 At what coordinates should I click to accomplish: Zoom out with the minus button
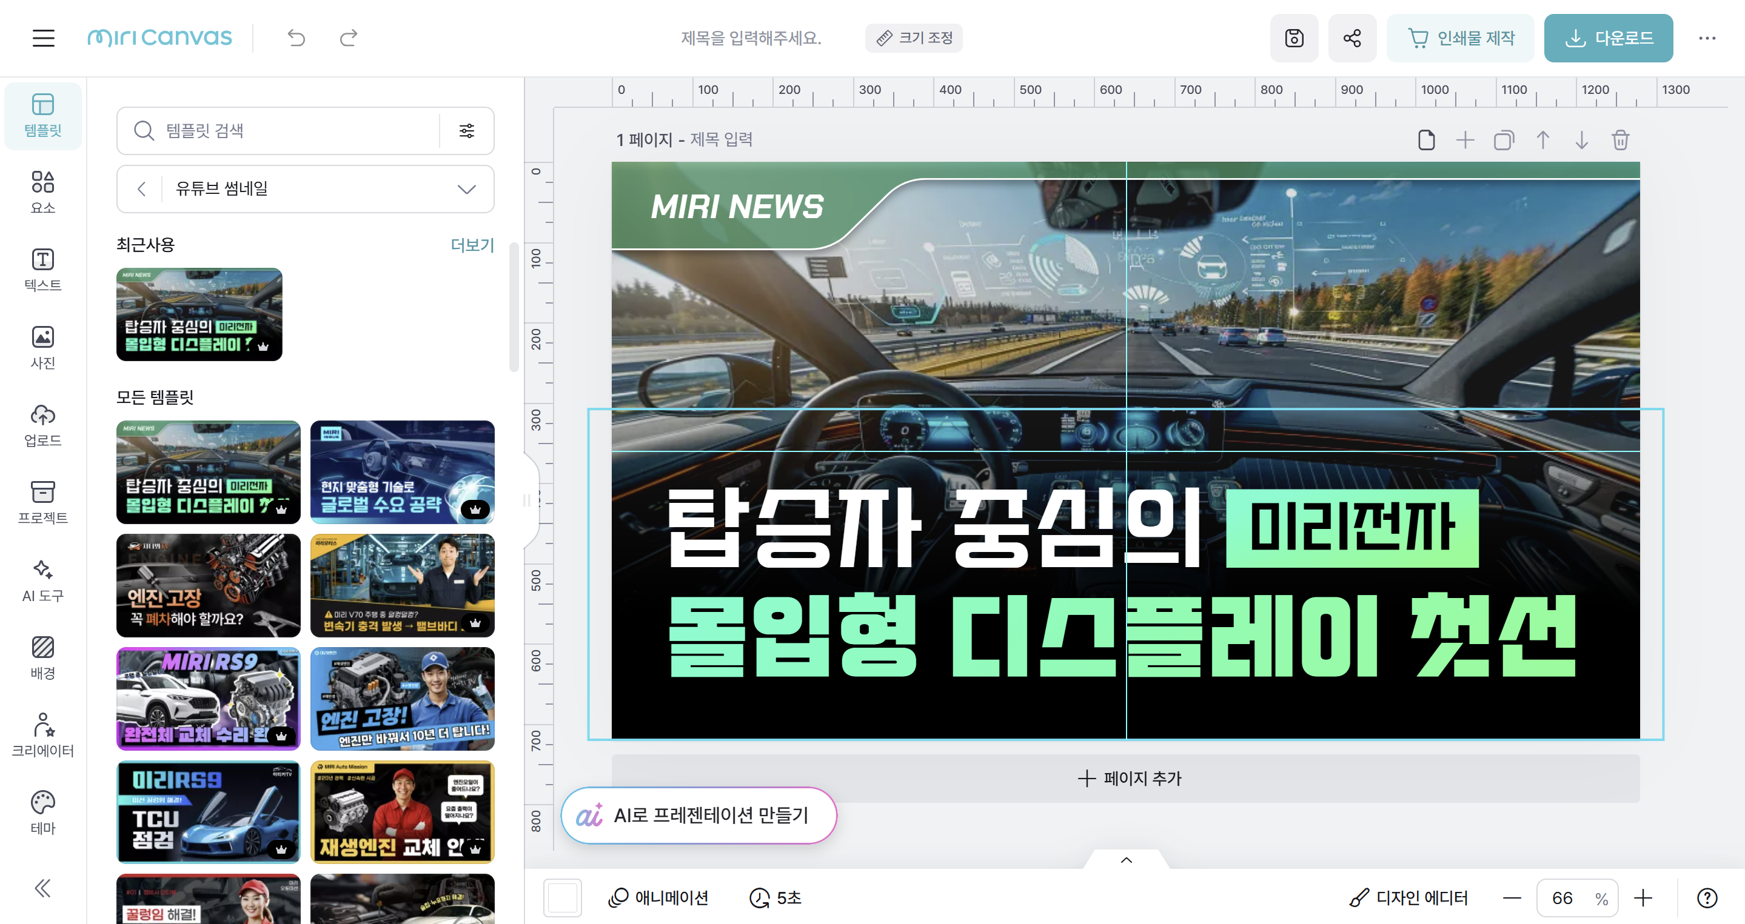[1512, 899]
